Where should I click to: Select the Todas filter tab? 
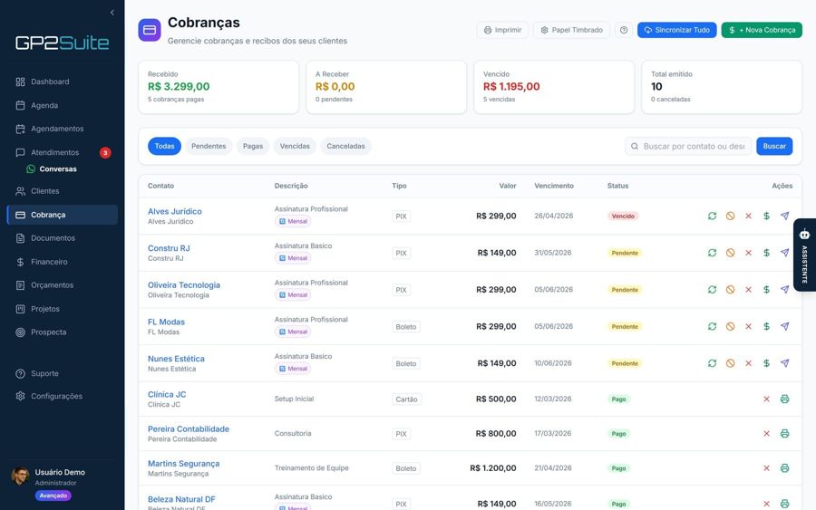point(164,146)
